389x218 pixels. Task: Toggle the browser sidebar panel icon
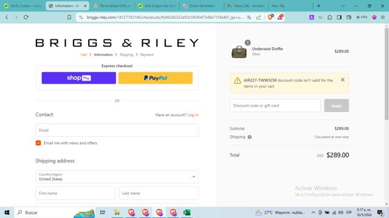(339, 18)
